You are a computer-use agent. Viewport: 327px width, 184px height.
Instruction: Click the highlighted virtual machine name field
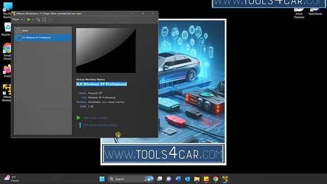point(101,84)
